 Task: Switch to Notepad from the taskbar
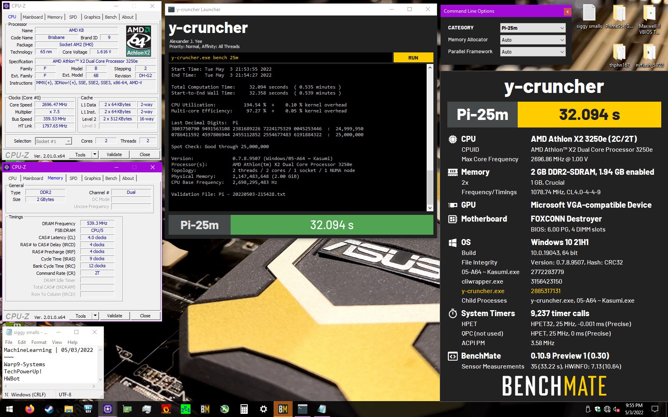322,409
